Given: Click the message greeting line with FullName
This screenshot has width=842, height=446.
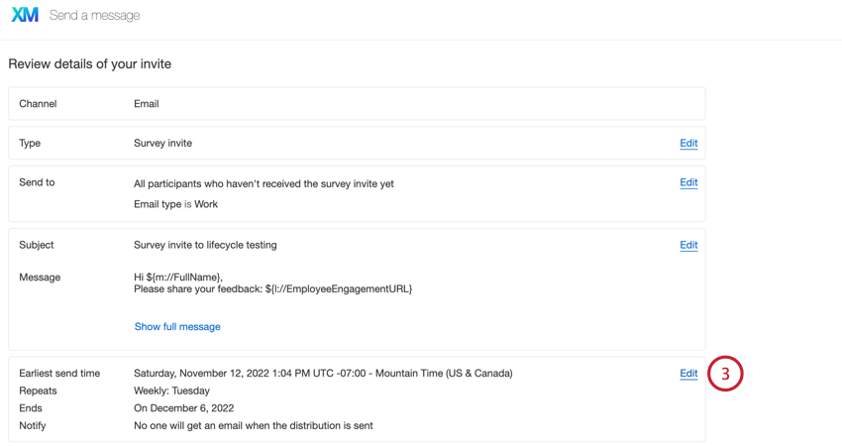Looking at the screenshot, I should (x=178, y=278).
